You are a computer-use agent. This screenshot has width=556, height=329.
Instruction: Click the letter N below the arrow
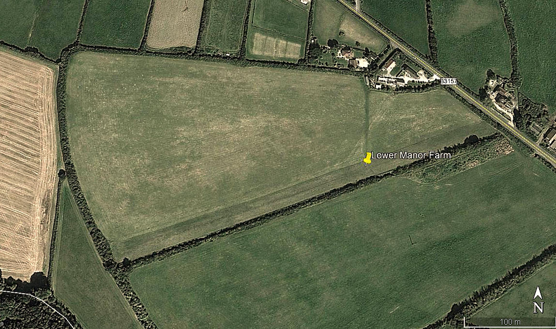[538, 307]
